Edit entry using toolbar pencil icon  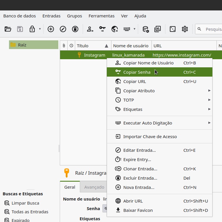(x=63, y=29)
